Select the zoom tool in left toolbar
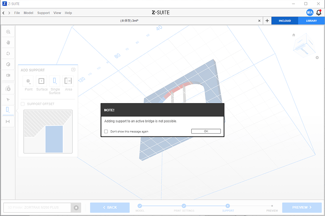The image size is (325, 216). point(8,32)
